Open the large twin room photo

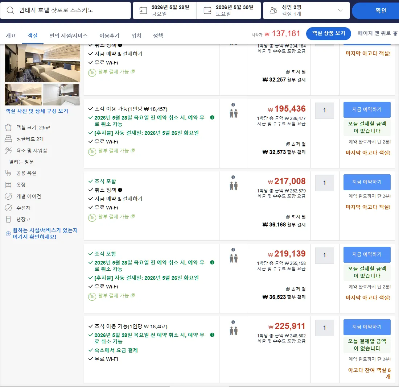pos(42,63)
